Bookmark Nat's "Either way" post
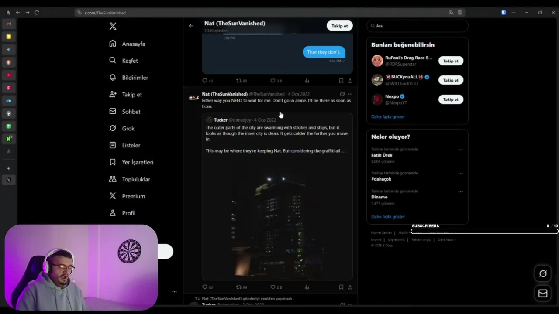The image size is (559, 314). 341,287
